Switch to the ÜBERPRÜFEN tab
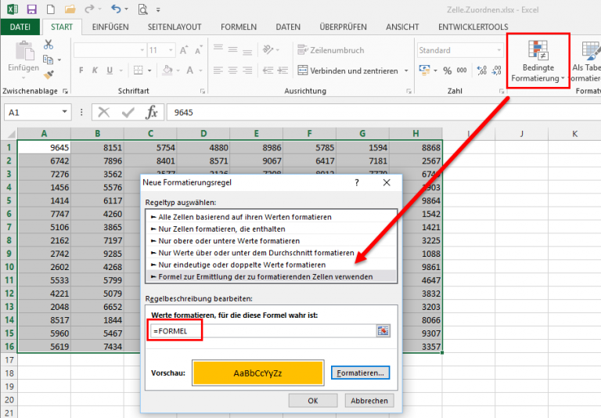The image size is (601, 418). (x=343, y=27)
